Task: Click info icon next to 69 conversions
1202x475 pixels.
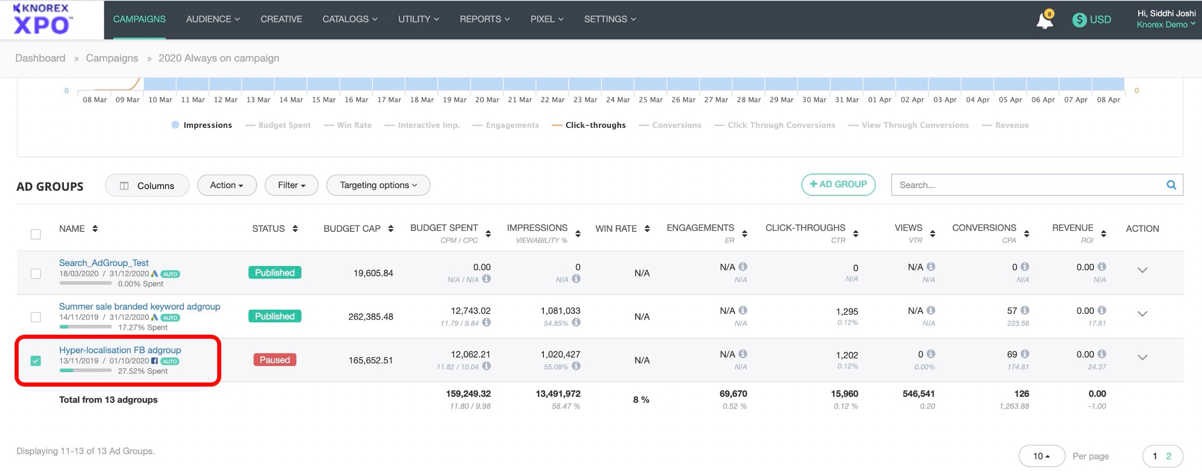Action: [1025, 354]
